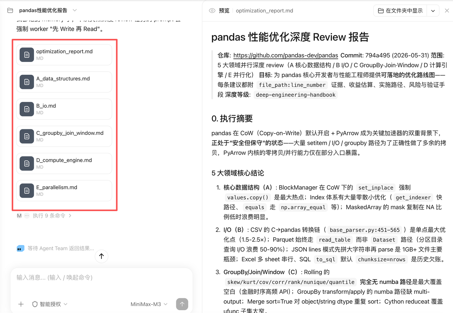The width and height of the screenshot is (453, 313).
Task: Jump to latest message with the up-arrow button
Action: click(x=102, y=256)
